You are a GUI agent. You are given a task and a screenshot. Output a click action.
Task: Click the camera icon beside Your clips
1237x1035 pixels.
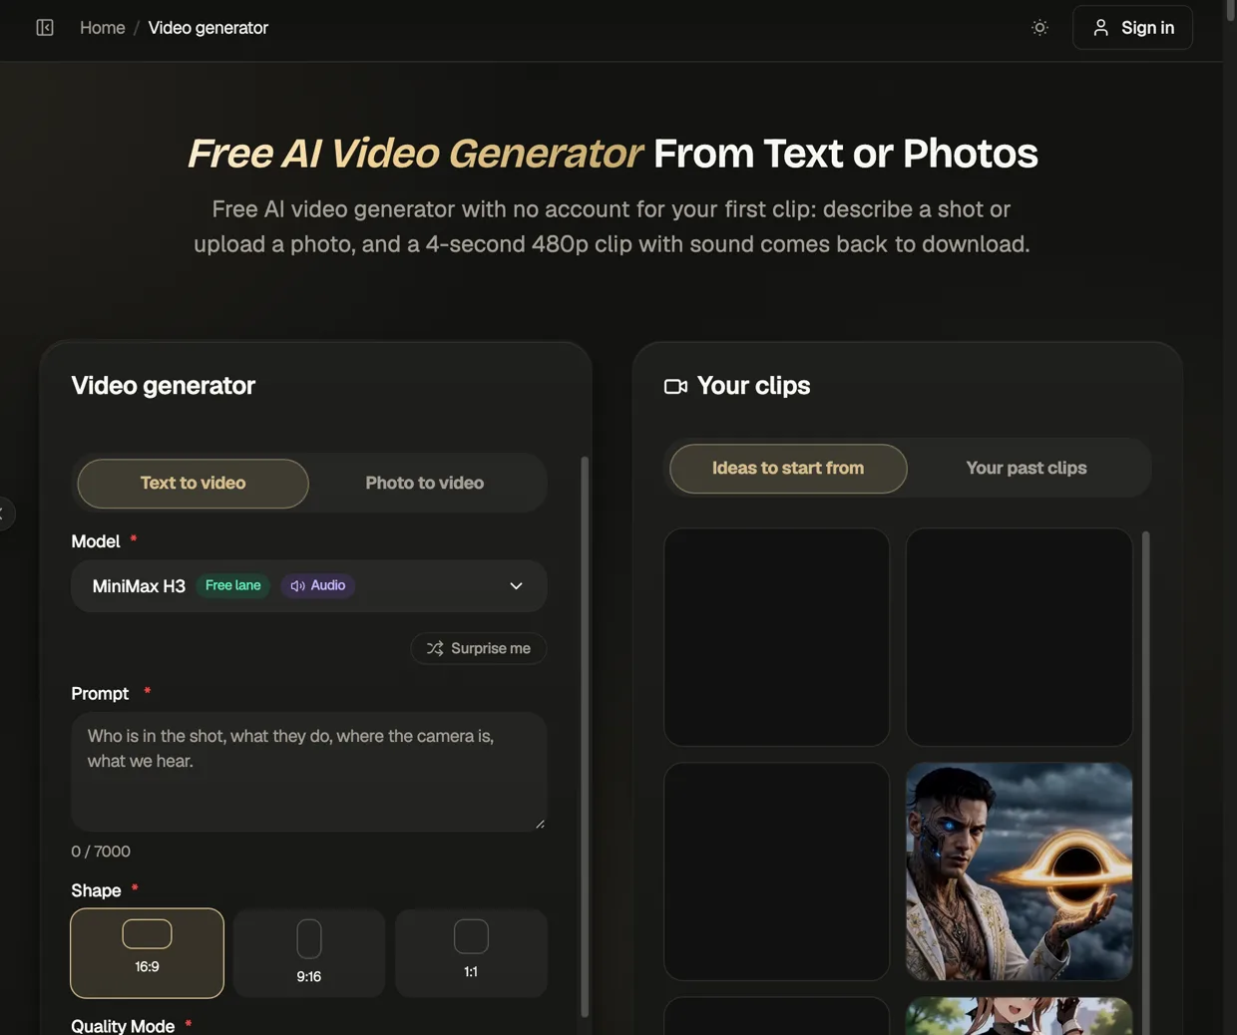(x=675, y=386)
